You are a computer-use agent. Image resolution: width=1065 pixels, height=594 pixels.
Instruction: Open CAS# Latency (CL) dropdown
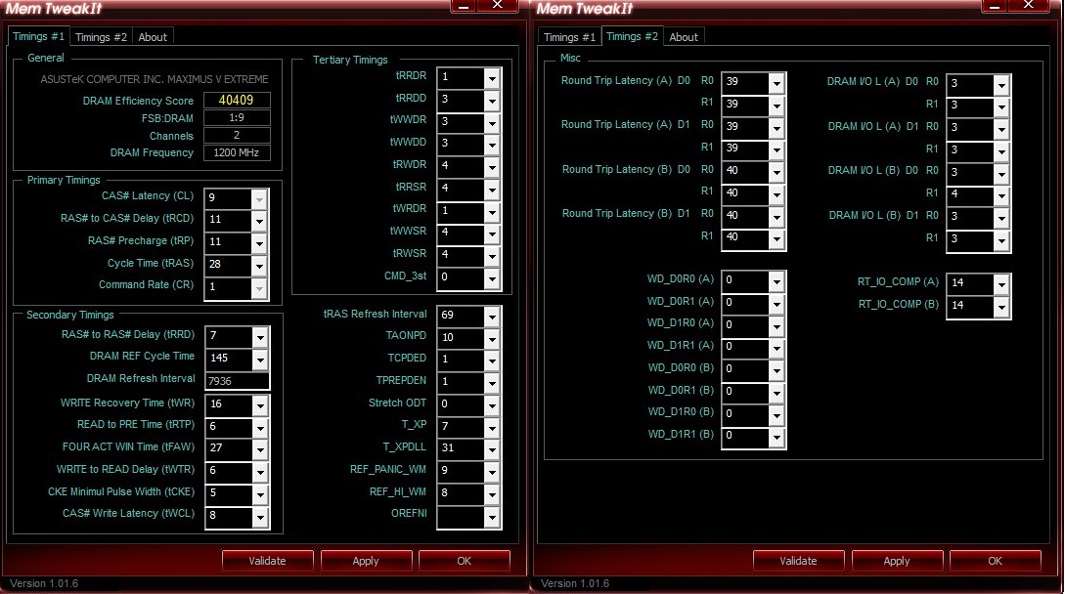point(259,199)
